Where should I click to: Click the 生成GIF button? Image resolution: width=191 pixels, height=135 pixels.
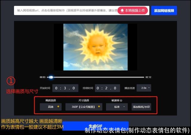[x=95, y=126]
